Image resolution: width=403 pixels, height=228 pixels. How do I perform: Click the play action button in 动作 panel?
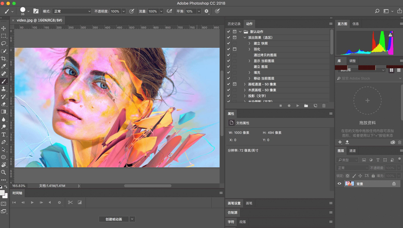[297, 106]
